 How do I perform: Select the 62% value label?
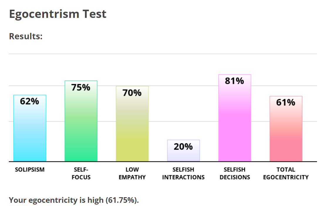click(x=30, y=101)
